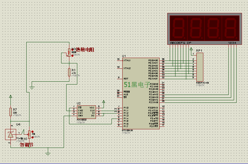248x164 pixels.
Task: Click the U1 reference label
Action: 124,56
